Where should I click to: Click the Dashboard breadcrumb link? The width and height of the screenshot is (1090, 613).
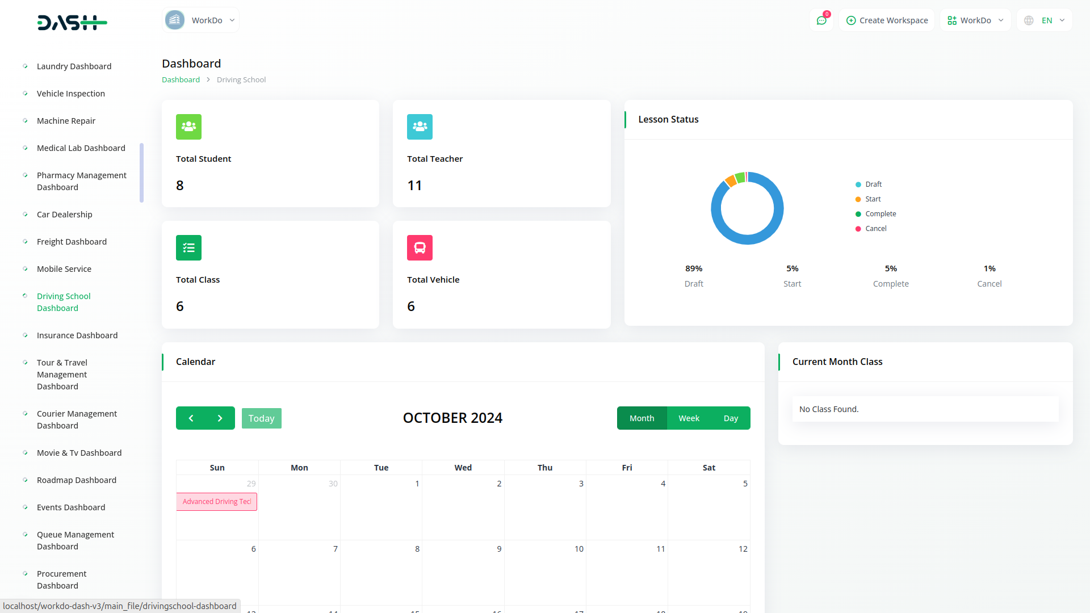point(181,79)
